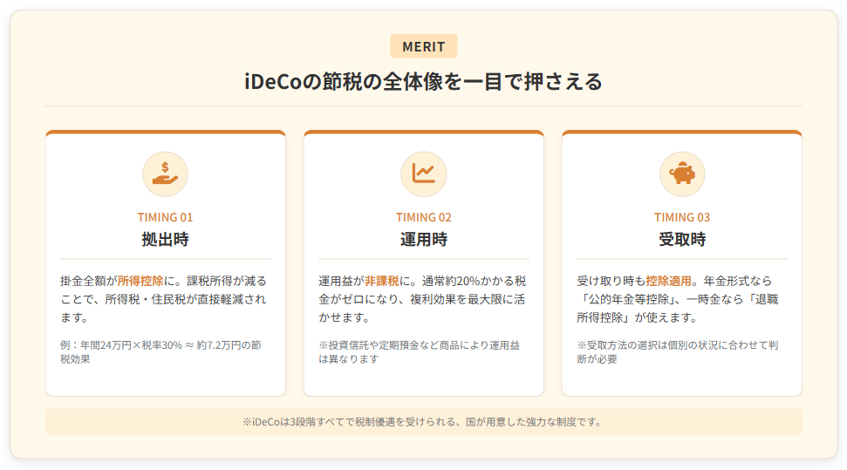
Task: Click the 受取方法の選択 footnote in 受取時 card
Action: (677, 351)
